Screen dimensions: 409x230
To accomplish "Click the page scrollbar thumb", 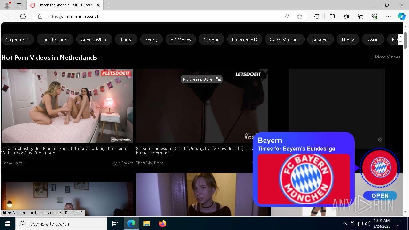I will tap(405, 40).
